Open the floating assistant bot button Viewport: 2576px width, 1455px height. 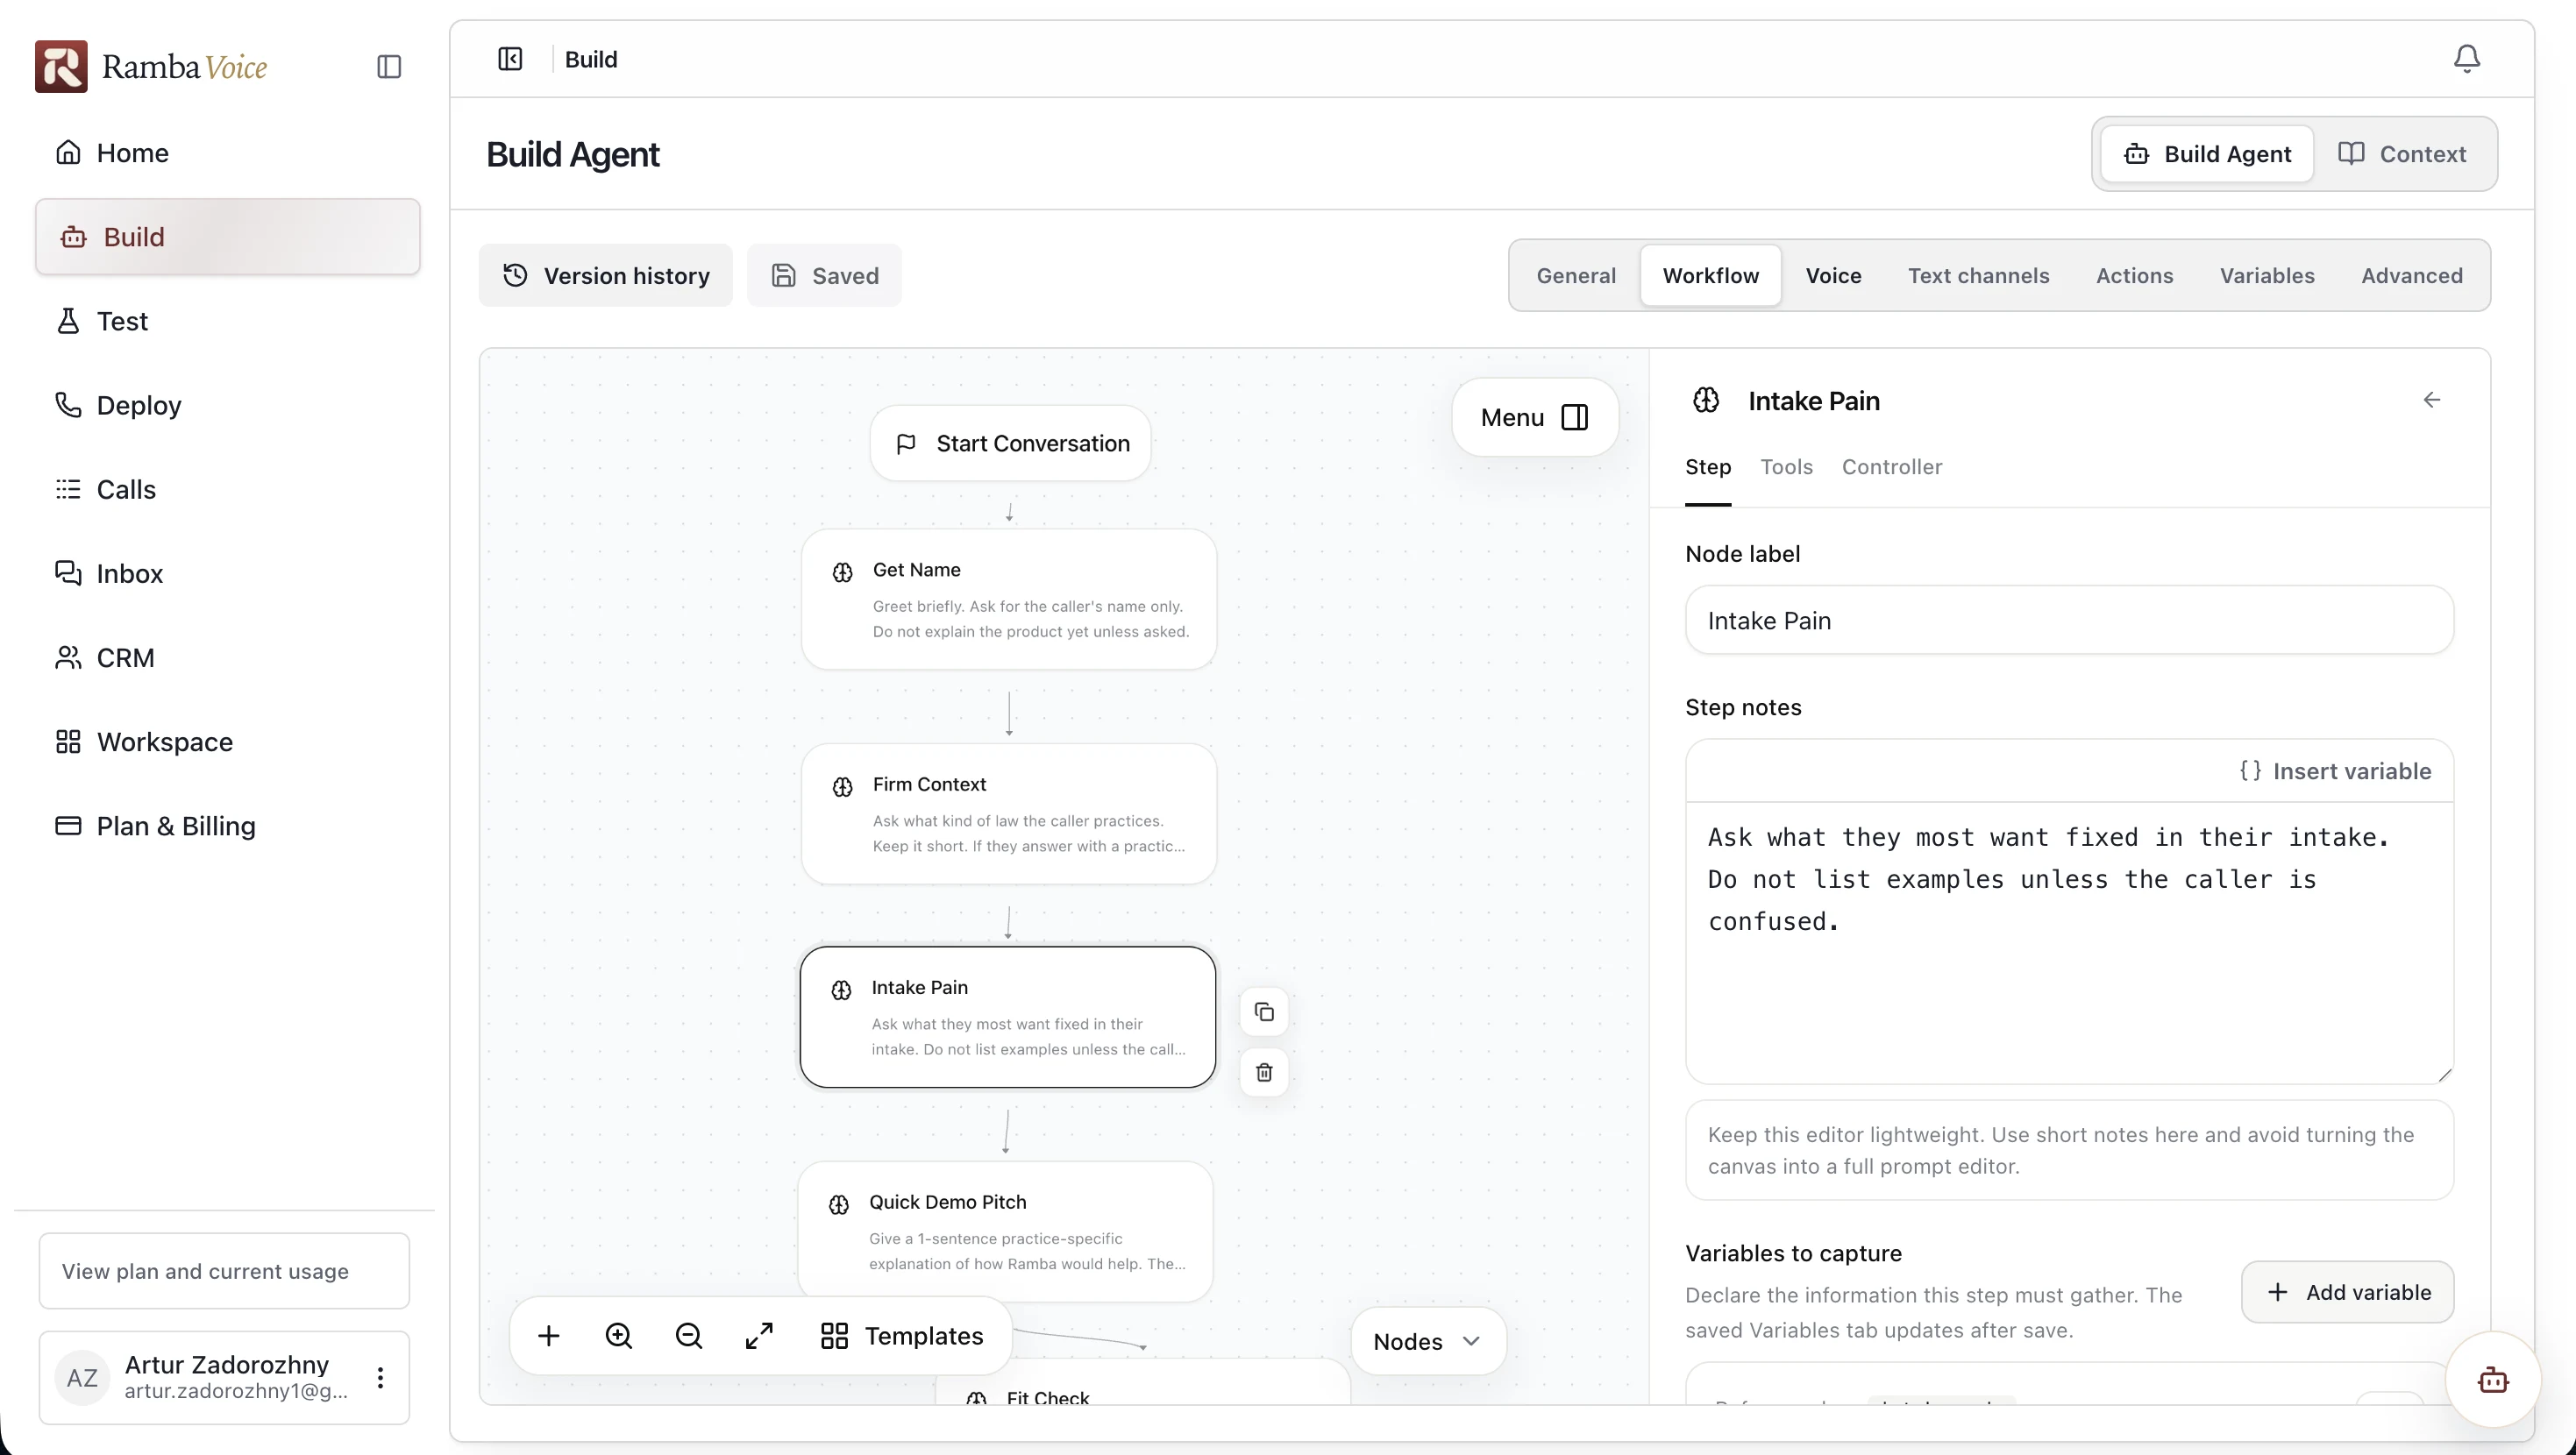pyautogui.click(x=2493, y=1380)
